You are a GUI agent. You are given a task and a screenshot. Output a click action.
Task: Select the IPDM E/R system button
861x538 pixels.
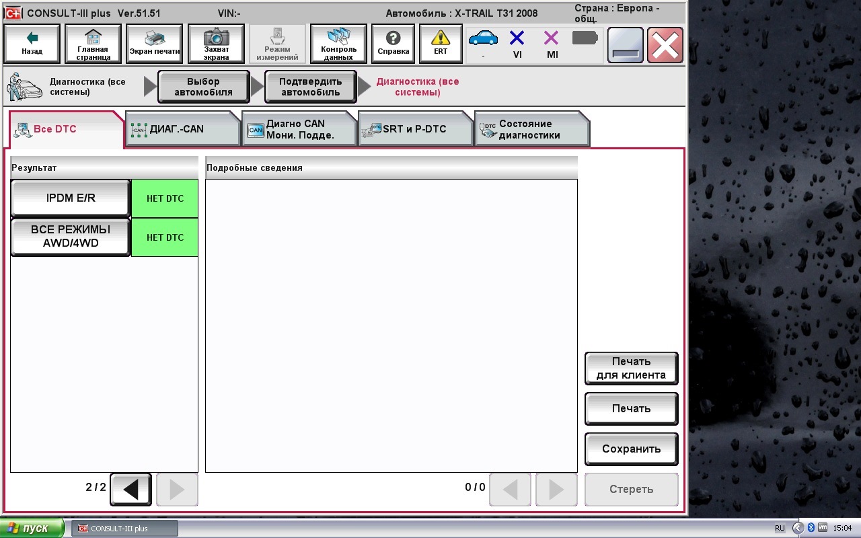coord(71,198)
